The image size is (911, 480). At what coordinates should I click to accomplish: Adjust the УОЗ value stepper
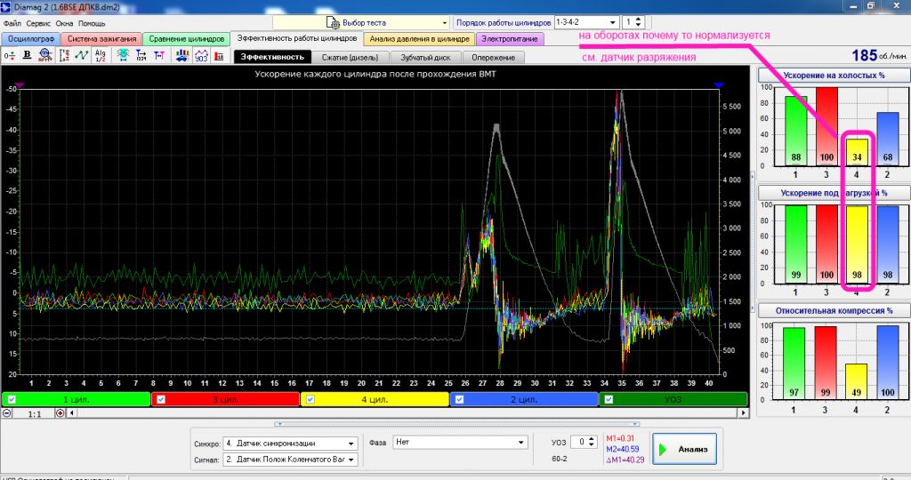pos(592,442)
